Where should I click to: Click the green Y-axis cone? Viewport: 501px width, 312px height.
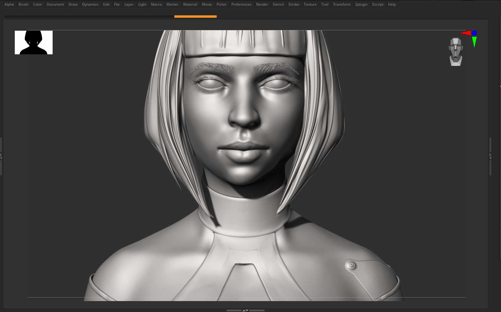coord(474,42)
